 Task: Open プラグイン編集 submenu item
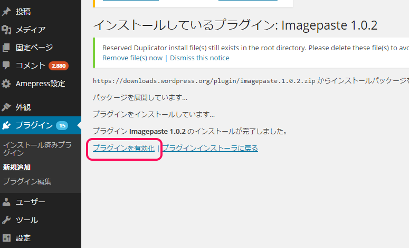click(27, 181)
